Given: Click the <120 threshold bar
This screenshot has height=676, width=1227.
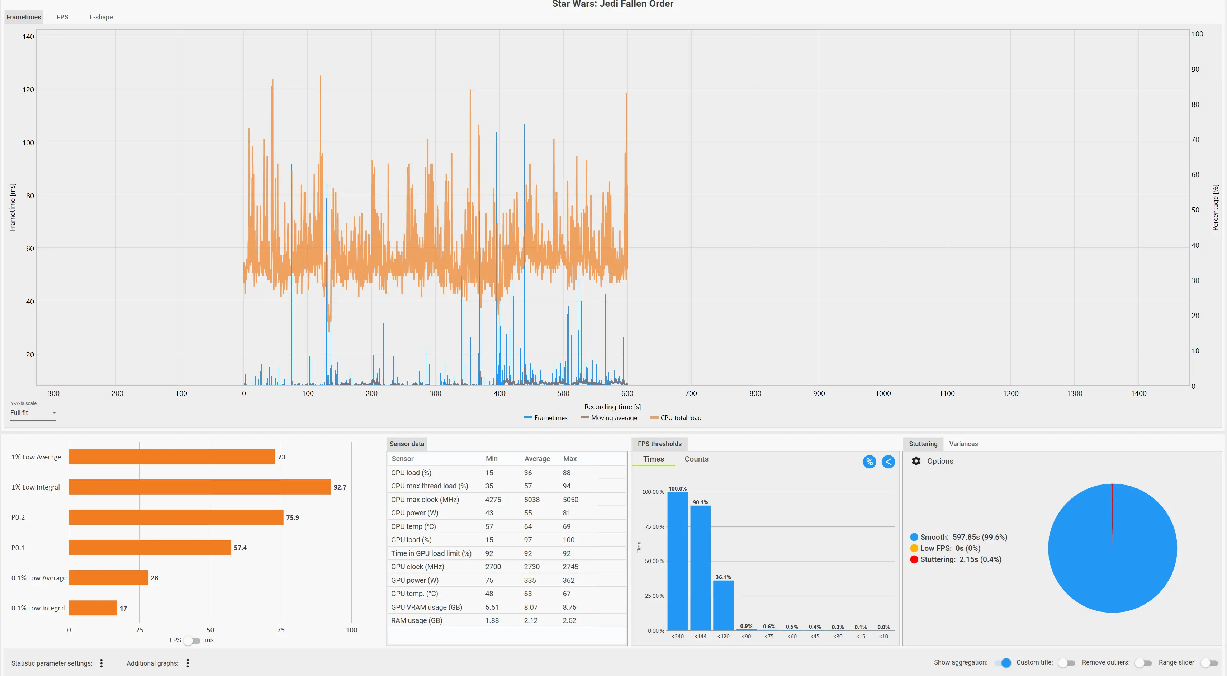Looking at the screenshot, I should coord(723,605).
